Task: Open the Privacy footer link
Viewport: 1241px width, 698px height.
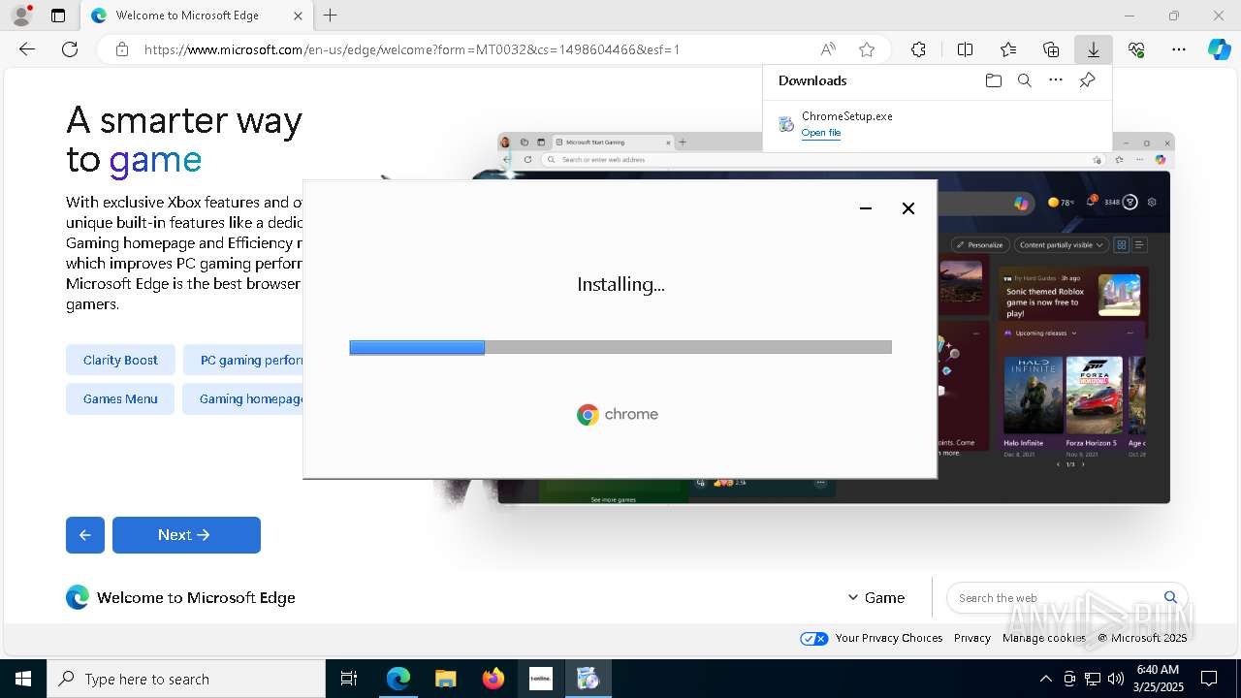Action: [x=971, y=638]
